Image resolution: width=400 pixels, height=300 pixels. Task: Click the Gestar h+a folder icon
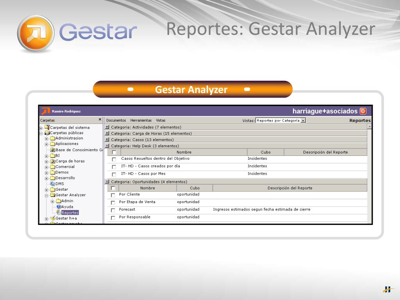[x=53, y=218]
